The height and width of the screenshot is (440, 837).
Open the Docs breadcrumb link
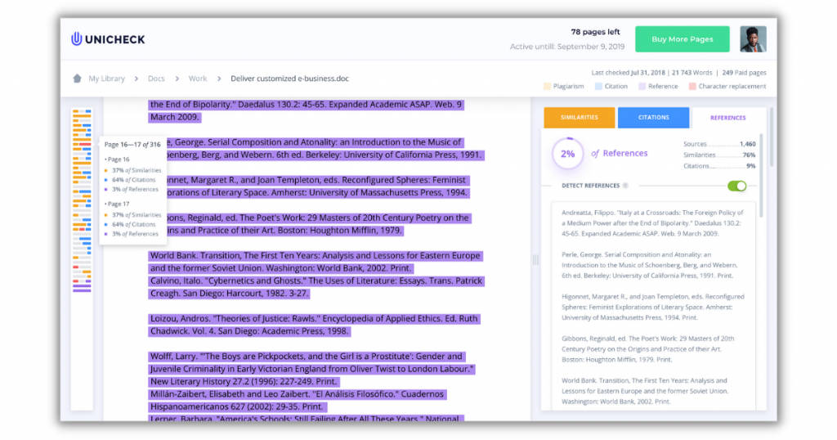pyautogui.click(x=156, y=79)
